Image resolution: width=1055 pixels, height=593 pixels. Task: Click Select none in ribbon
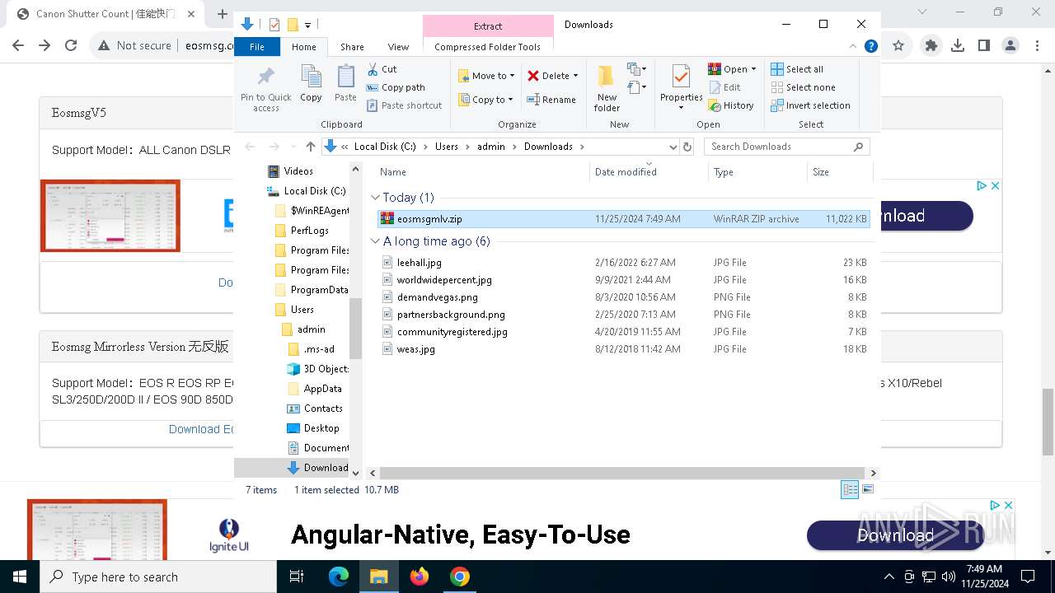tap(803, 87)
